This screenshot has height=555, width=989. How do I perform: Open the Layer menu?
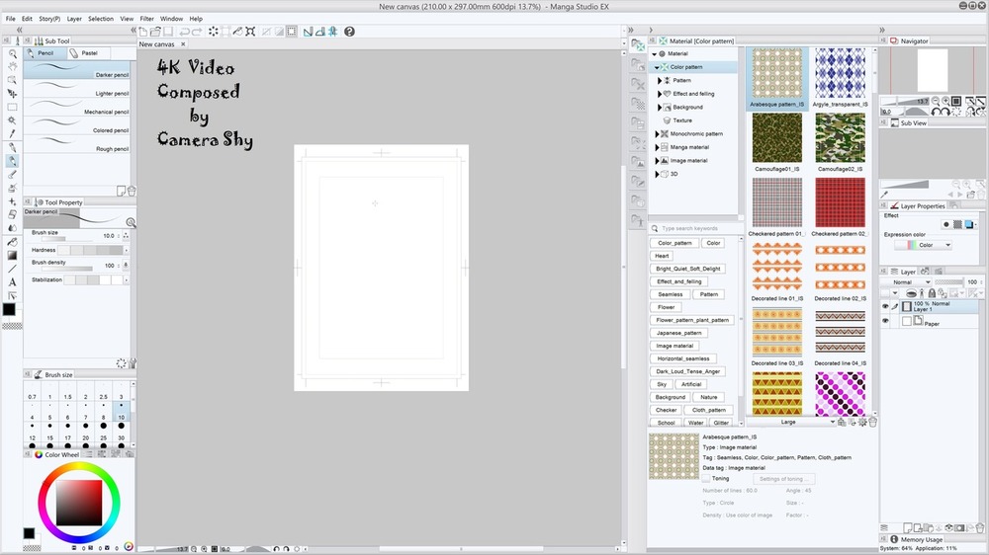pyautogui.click(x=74, y=19)
